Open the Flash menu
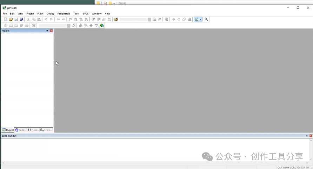This screenshot has width=313, height=169. click(40, 14)
